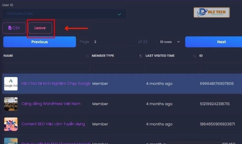Click '4 months ago' in Content SEO row

click(159, 124)
